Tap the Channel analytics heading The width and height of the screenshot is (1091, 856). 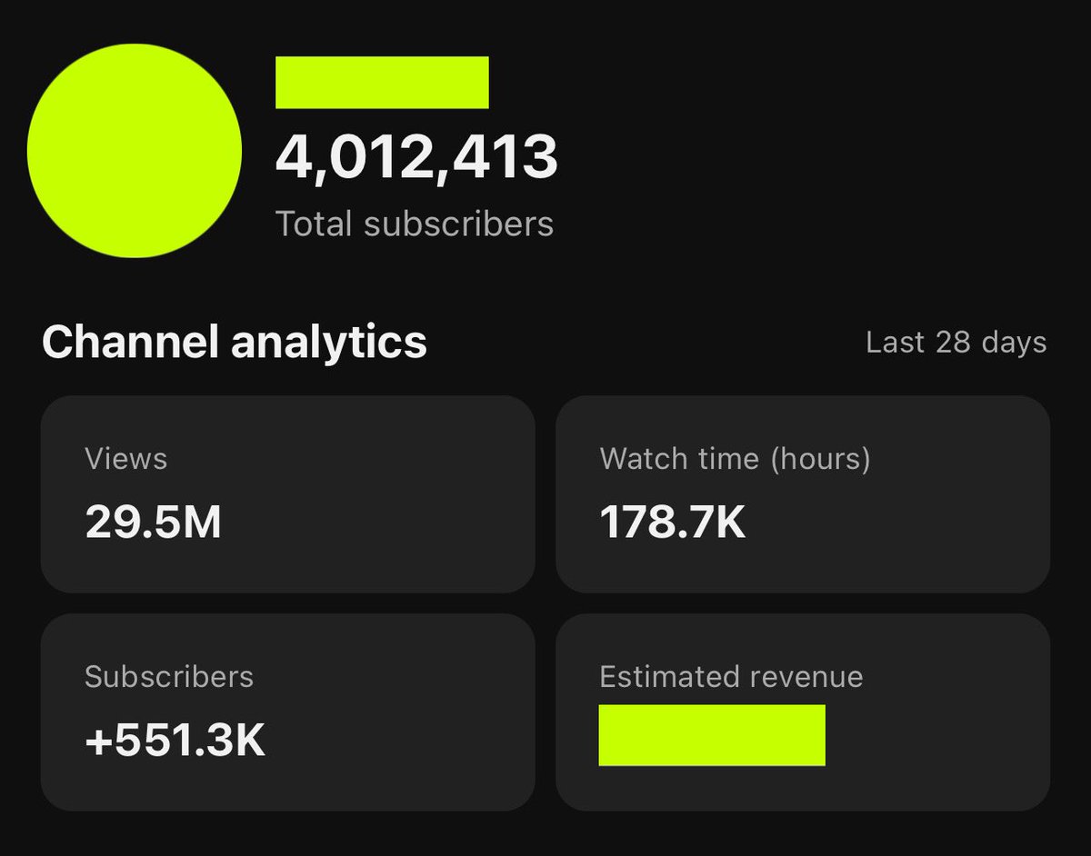tap(235, 343)
